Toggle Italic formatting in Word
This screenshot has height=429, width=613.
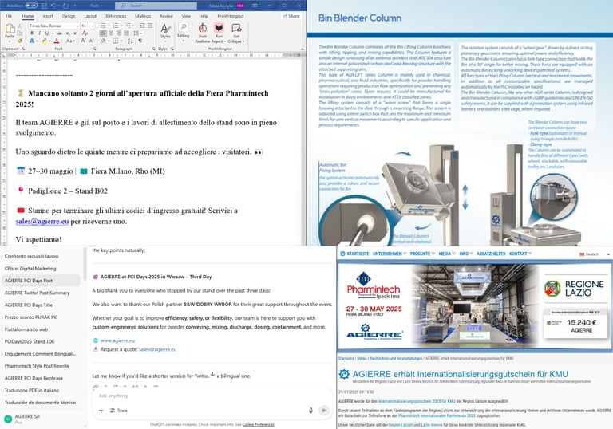pyautogui.click(x=39, y=33)
